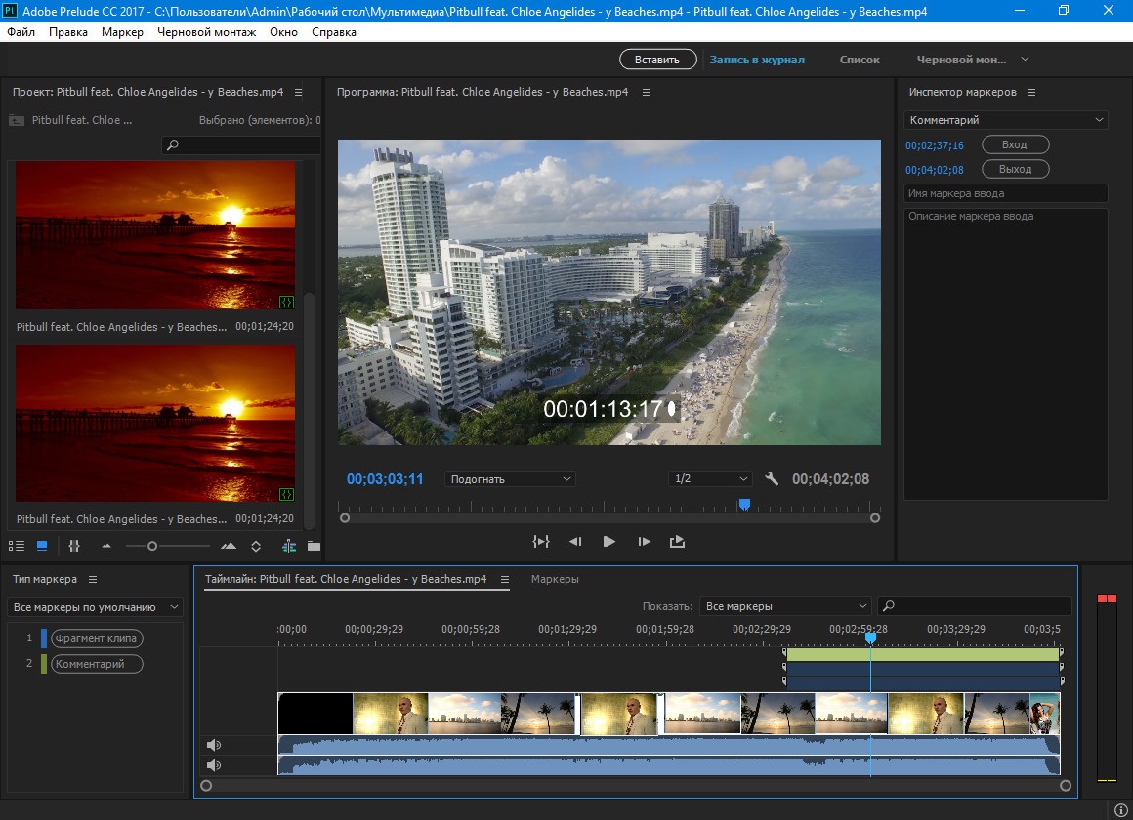Click the Имя маркера ввода field
Screen dimensions: 1133x820
point(1006,193)
